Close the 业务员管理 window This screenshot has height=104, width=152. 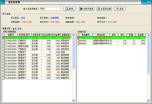point(149,2)
